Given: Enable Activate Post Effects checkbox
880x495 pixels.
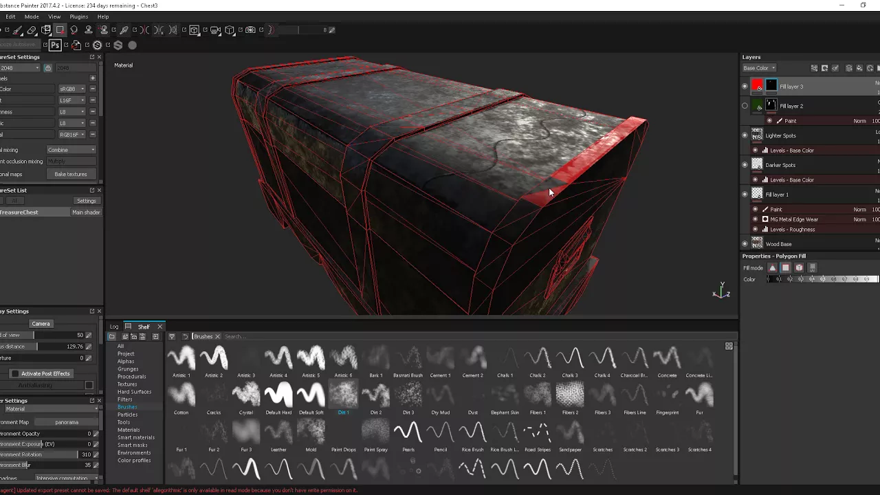Looking at the screenshot, I should [x=15, y=373].
